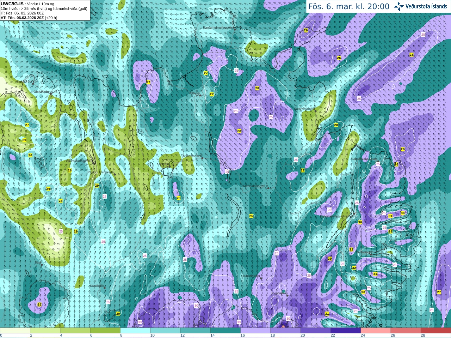This screenshot has width=451, height=338.
Task: Click the Kollaleira station label
Action: pos(364,252)
